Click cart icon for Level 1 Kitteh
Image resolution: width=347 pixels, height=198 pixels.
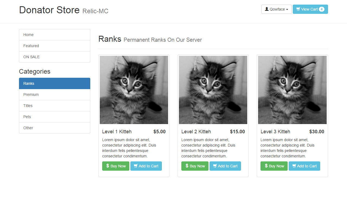coord(136,166)
